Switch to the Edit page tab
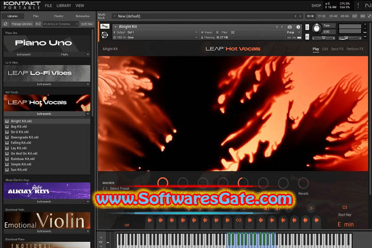 click(x=325, y=49)
